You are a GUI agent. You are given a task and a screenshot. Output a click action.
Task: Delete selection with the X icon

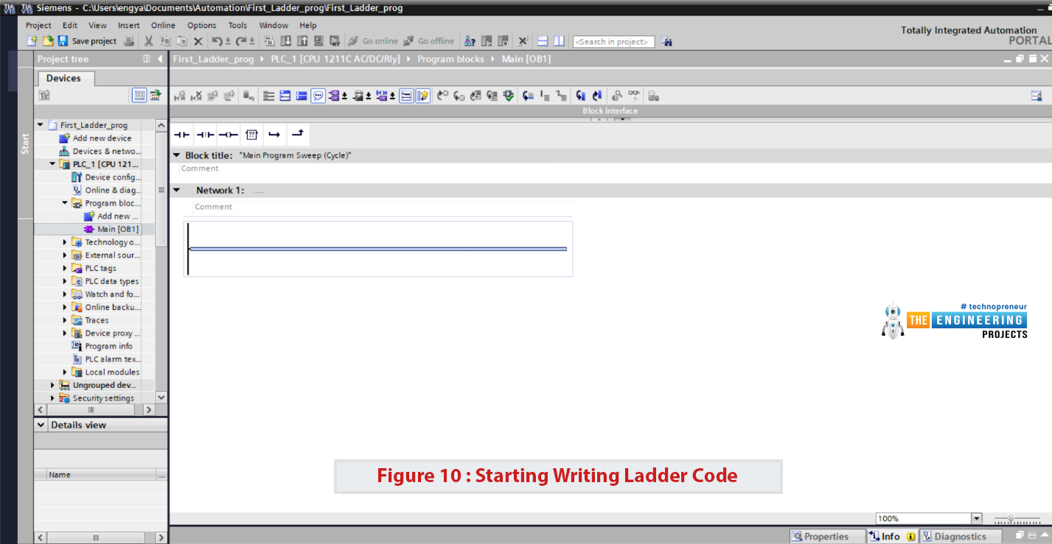click(198, 41)
